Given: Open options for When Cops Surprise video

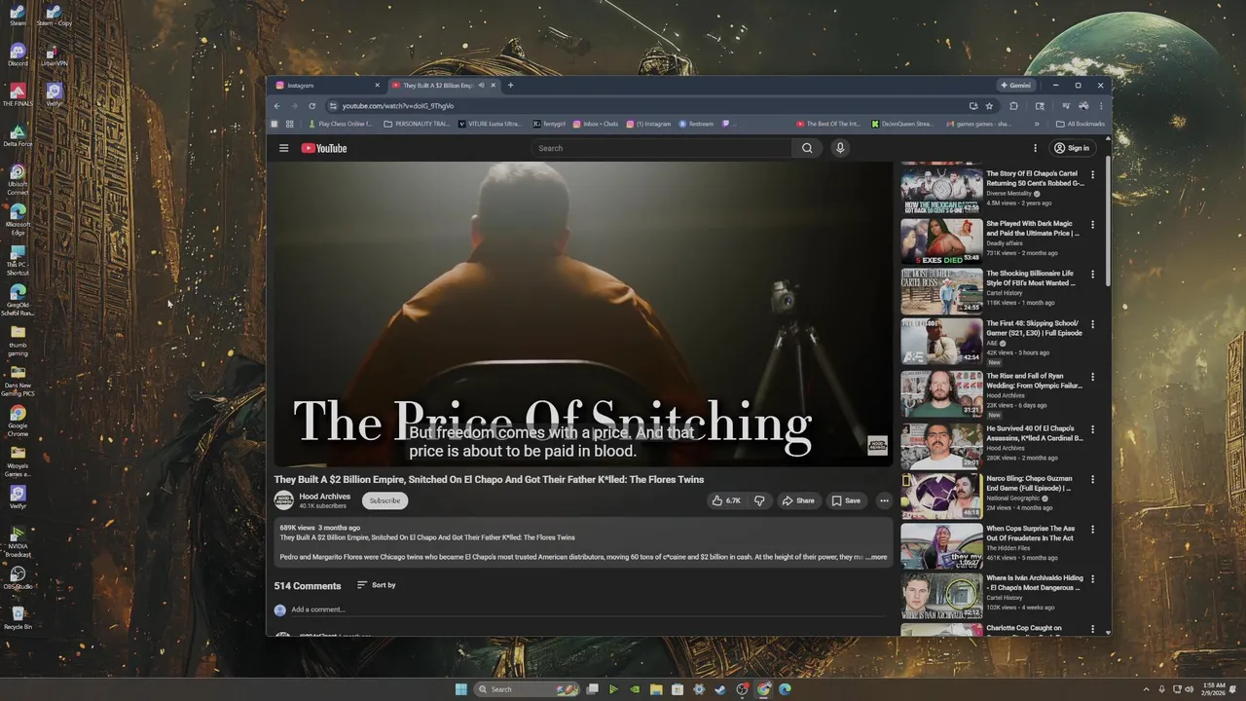Looking at the screenshot, I should coord(1092,530).
